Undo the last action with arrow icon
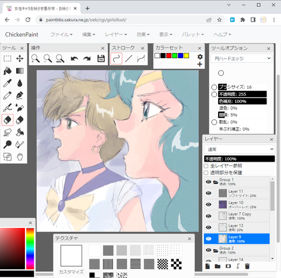The width and height of the screenshot is (281, 278). 75,59
